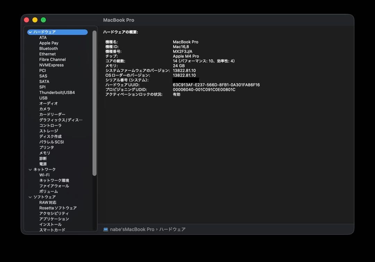This screenshot has height=262, width=375.
Task: Minimize the window with the yellow button
Action: pos(35,20)
